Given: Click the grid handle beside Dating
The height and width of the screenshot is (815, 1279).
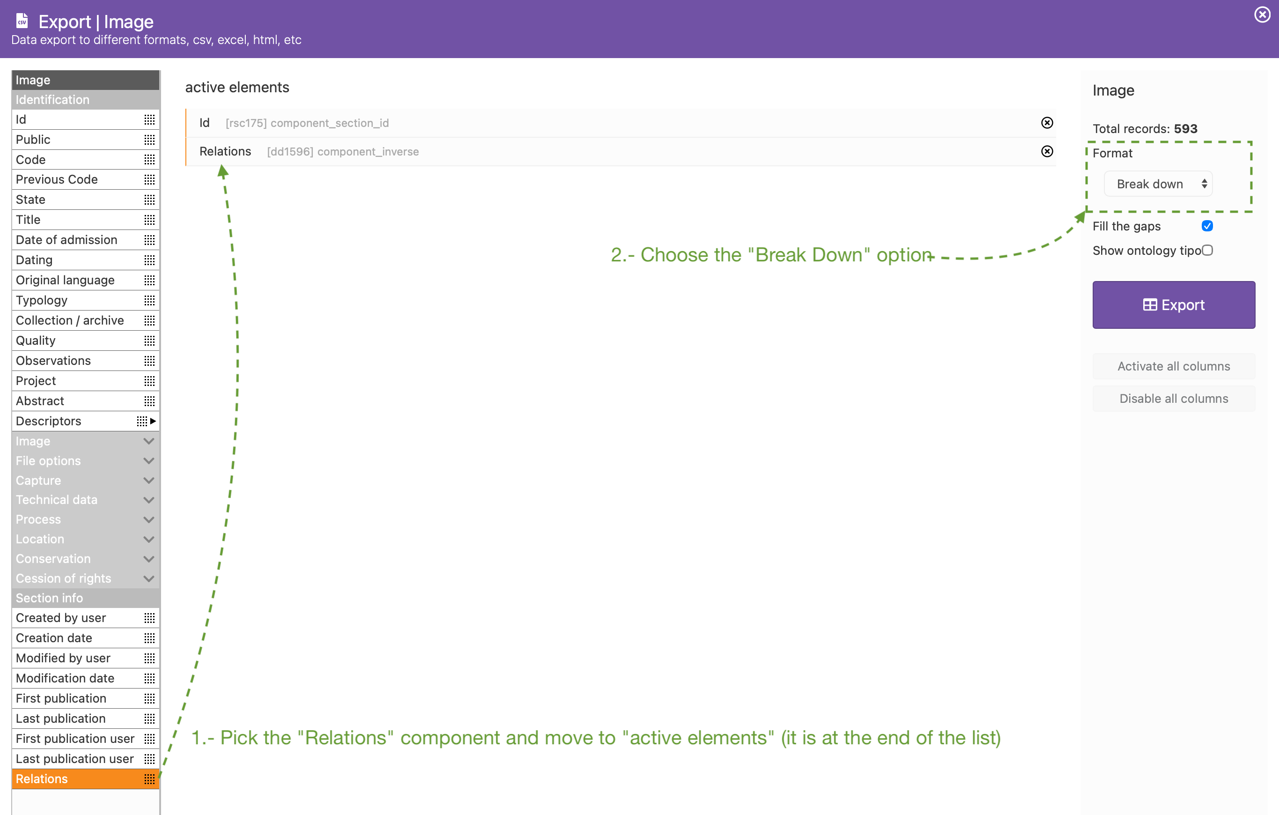Looking at the screenshot, I should coord(149,260).
